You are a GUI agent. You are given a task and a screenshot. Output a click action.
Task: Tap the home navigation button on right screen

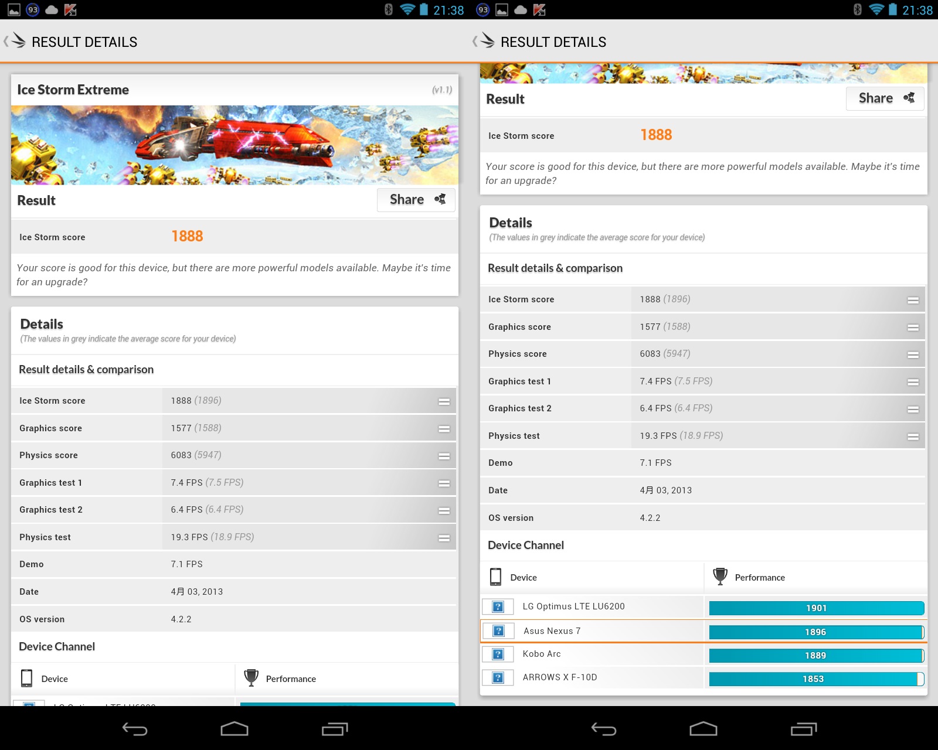tap(704, 728)
